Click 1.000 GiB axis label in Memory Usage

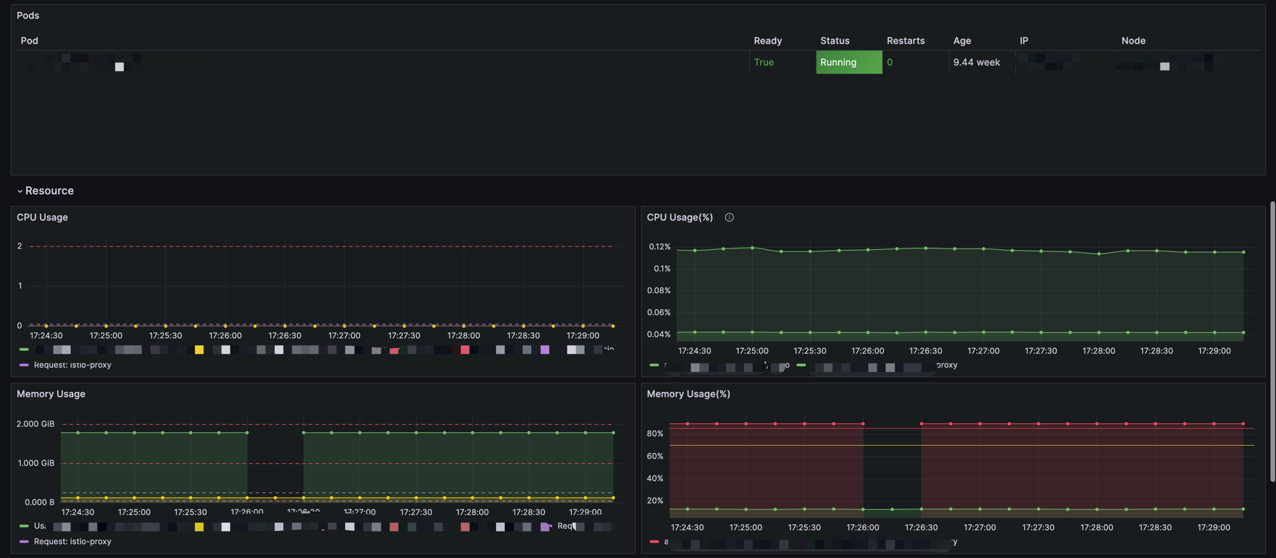click(x=35, y=463)
